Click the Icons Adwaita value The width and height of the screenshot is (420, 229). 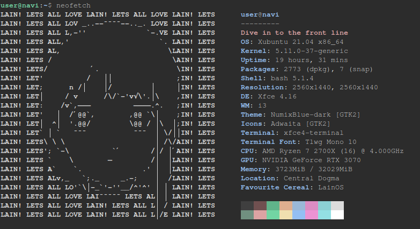tap(300, 124)
